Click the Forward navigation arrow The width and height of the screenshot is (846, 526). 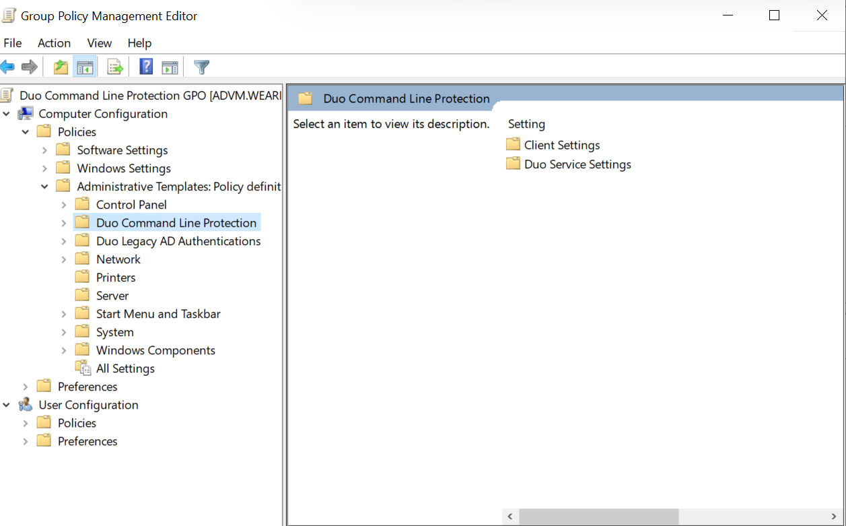click(x=30, y=66)
